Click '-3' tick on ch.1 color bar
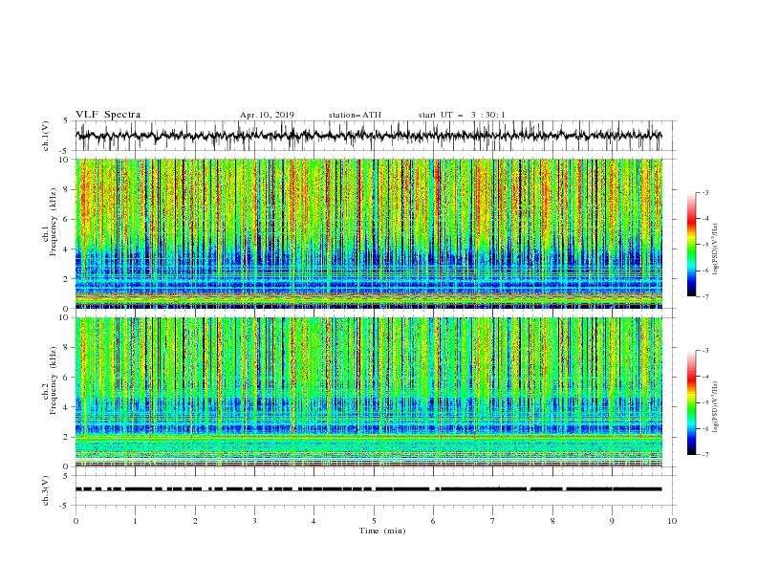This screenshot has height=585, width=757. tap(704, 192)
